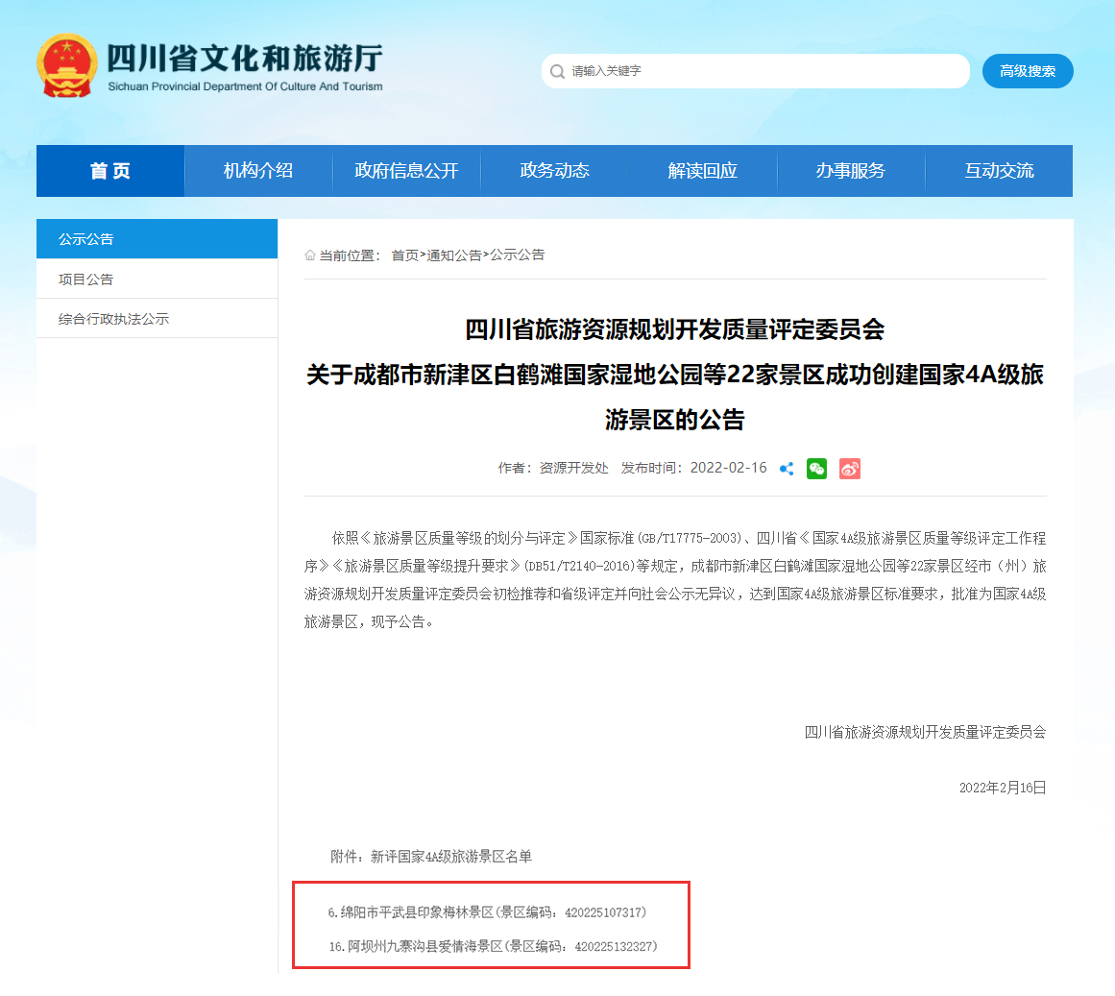Click the 高级搜索 advanced search button

[1028, 71]
